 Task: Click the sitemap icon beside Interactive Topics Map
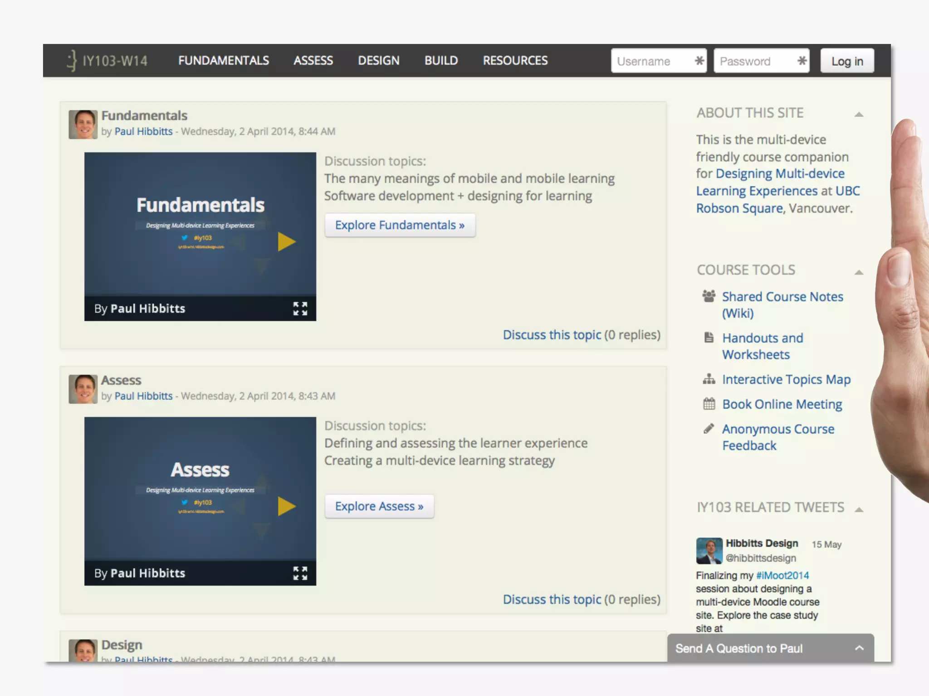pyautogui.click(x=709, y=379)
